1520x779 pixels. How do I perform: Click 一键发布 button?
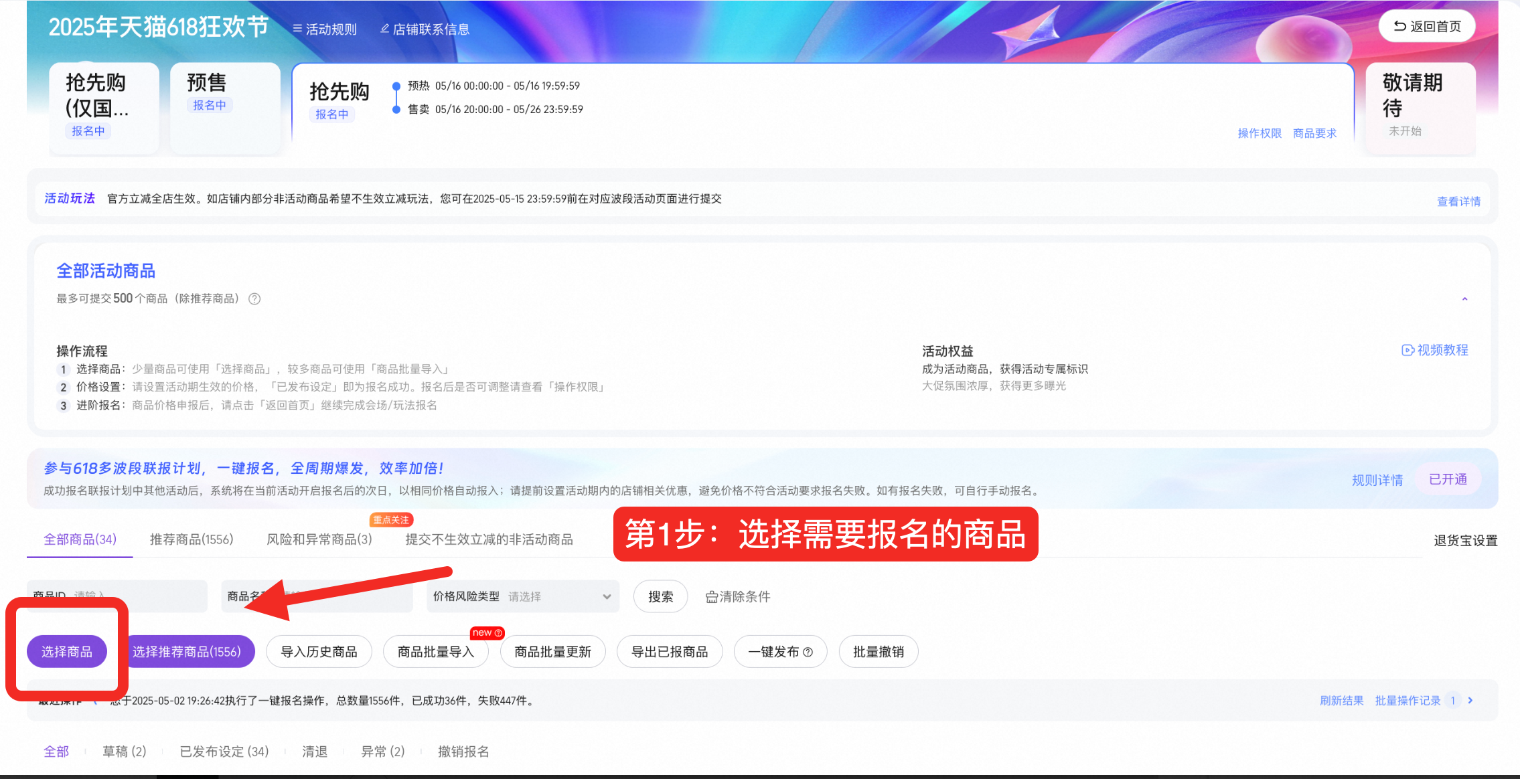pyautogui.click(x=780, y=652)
